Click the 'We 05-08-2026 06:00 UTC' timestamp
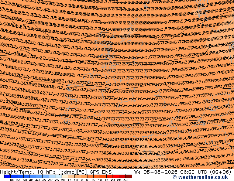The image size is (234, 181). pos(171,172)
